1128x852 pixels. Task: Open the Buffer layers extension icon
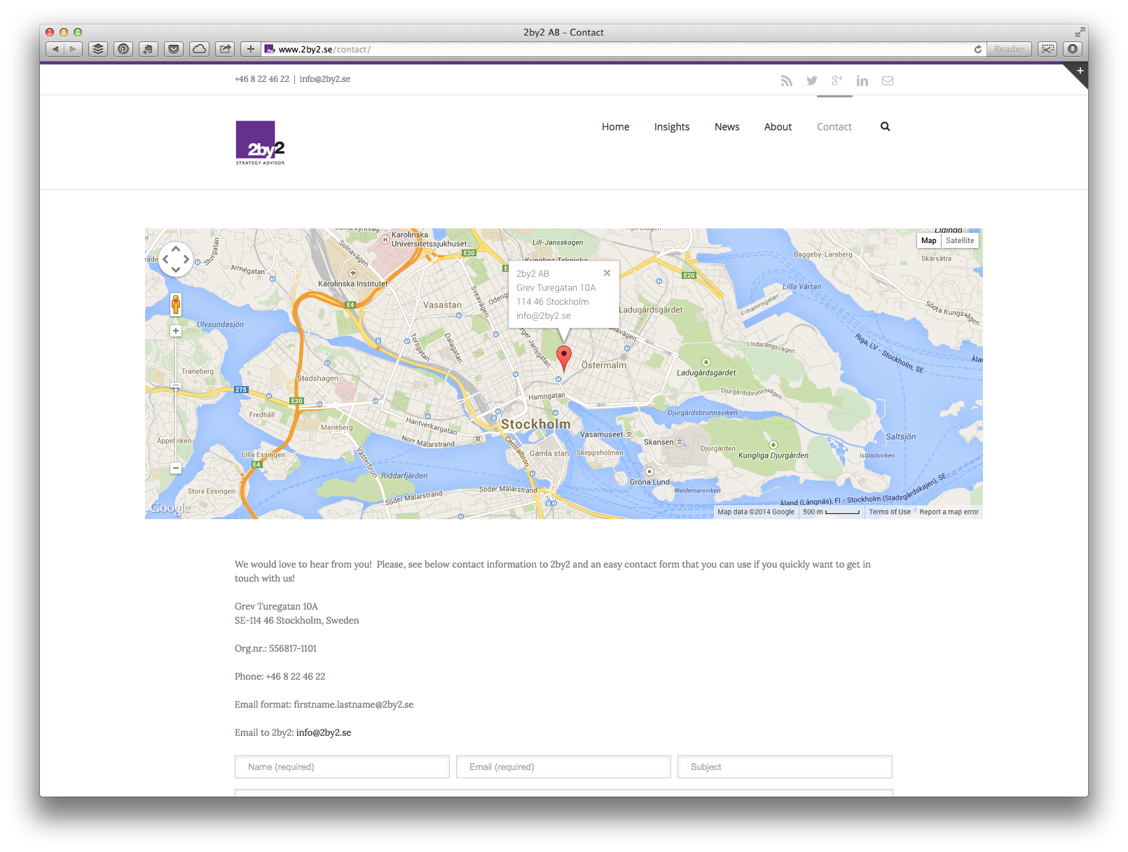click(98, 49)
